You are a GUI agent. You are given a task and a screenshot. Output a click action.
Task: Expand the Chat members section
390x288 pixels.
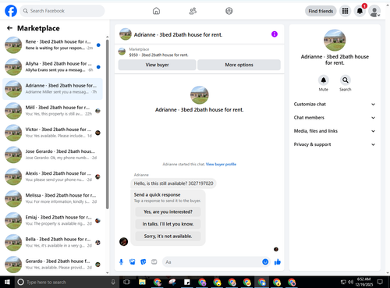[335, 118]
